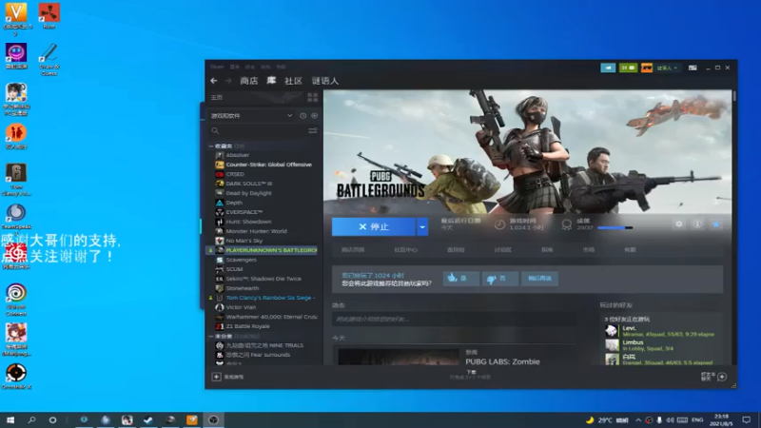The image size is (761, 428).
Task: Open the Windows notification center icon
Action: [x=747, y=419]
